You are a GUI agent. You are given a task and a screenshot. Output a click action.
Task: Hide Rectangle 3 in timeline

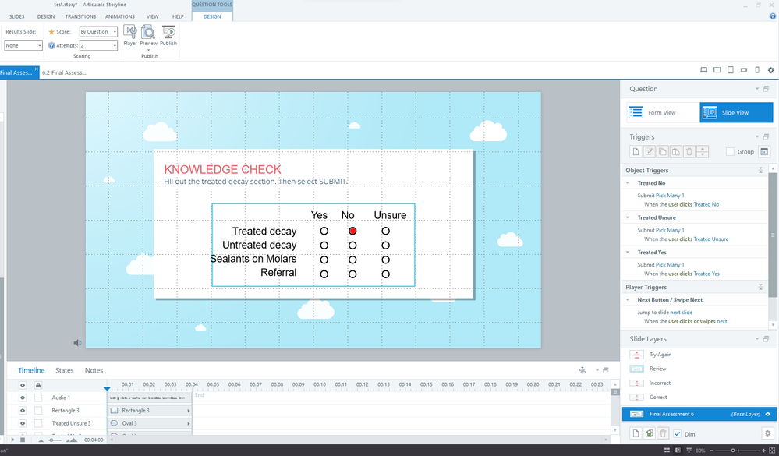click(23, 410)
